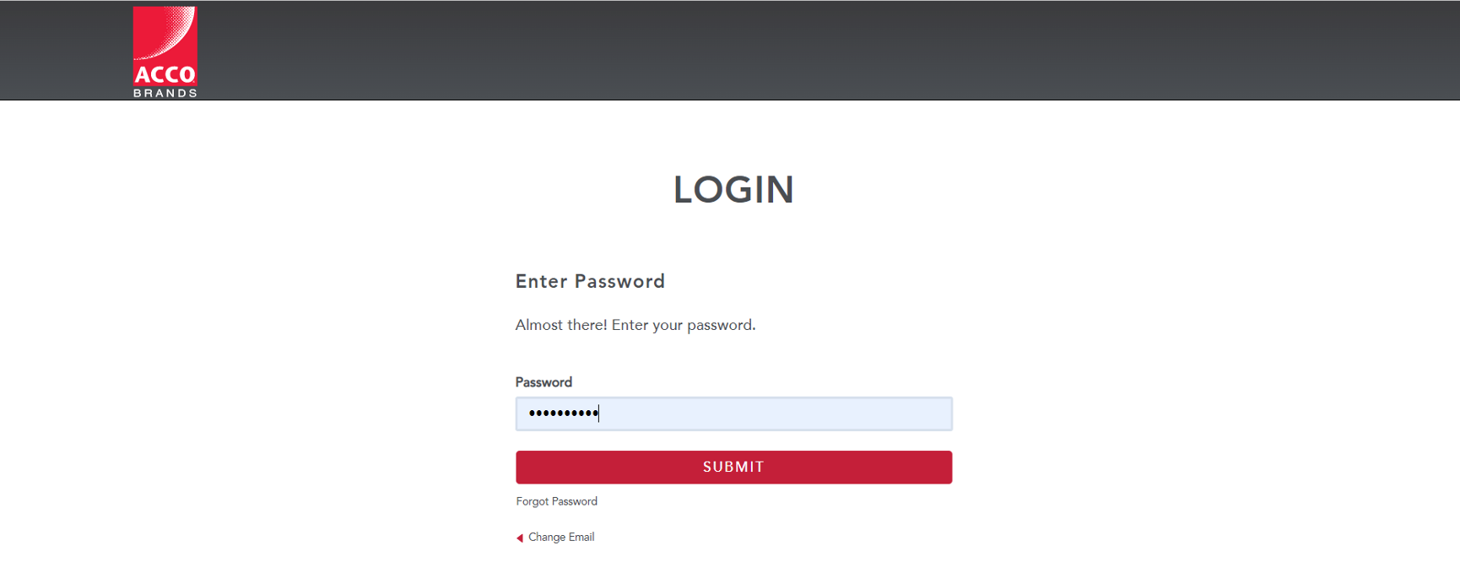Click the red back arrow beside Change Email

point(520,538)
